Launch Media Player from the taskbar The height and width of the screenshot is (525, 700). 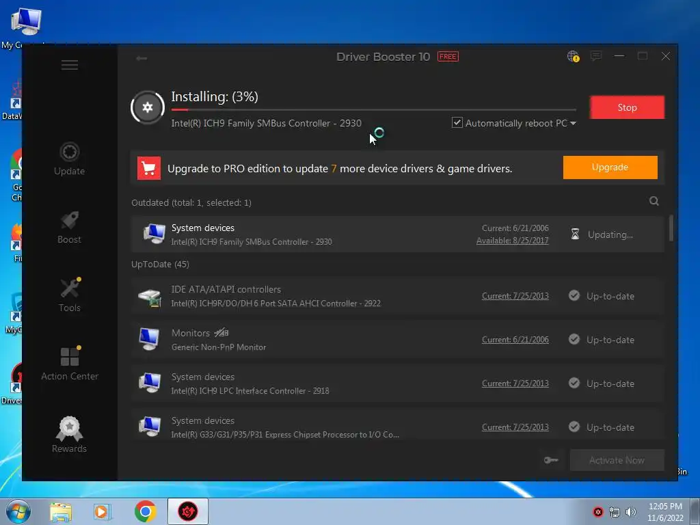(x=103, y=512)
